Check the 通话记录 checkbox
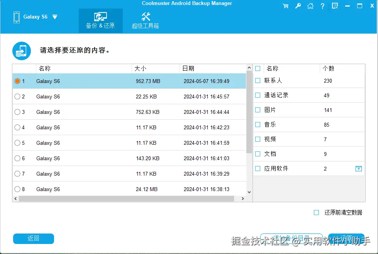The width and height of the screenshot is (378, 254). click(x=258, y=95)
